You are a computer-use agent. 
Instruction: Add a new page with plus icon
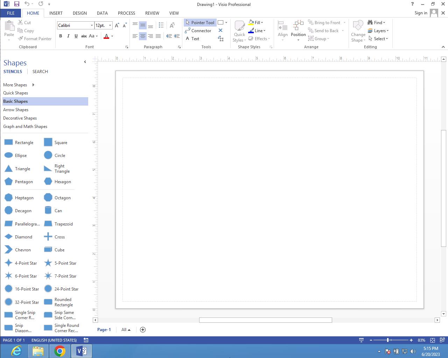click(x=143, y=330)
